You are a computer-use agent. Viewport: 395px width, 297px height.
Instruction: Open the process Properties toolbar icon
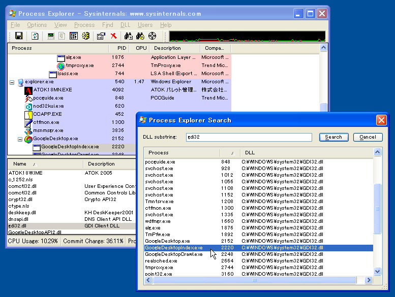[x=101, y=36]
